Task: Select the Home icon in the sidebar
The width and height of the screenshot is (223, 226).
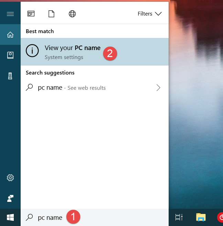Action: click(x=10, y=35)
